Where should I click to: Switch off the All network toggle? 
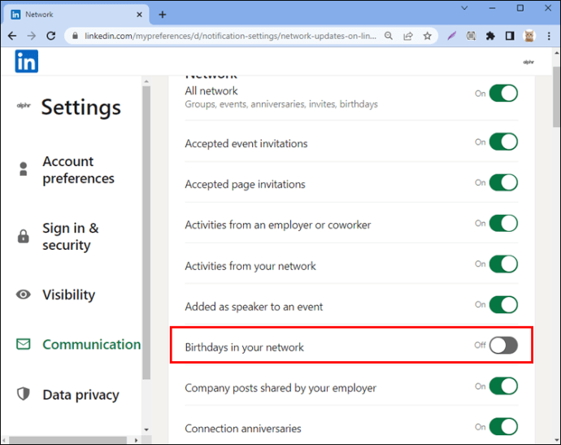[x=503, y=94]
